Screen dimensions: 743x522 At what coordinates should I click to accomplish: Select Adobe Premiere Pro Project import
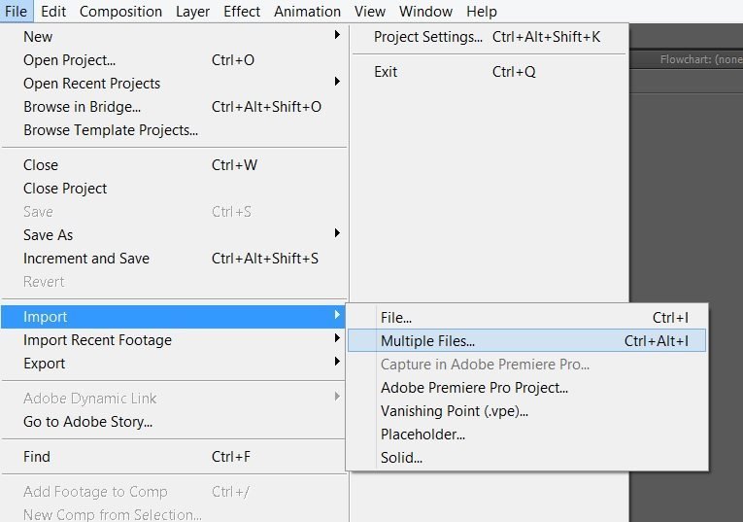pyautogui.click(x=527, y=388)
